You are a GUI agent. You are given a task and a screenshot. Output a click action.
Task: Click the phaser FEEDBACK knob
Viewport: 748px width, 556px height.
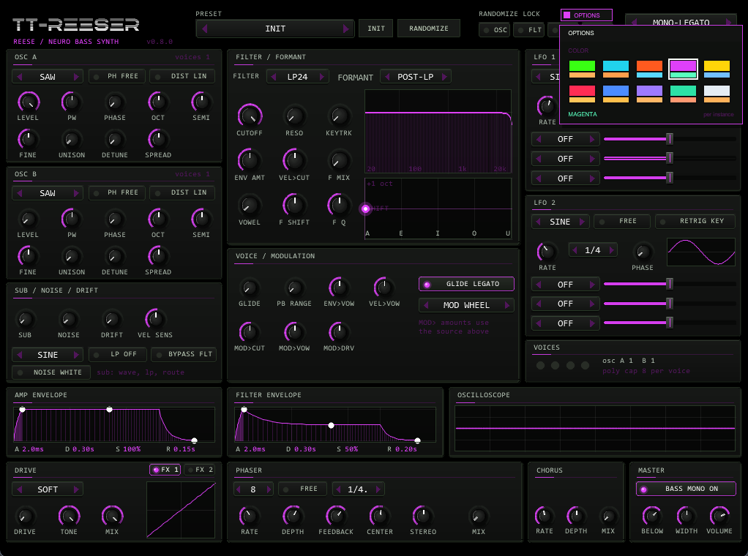click(336, 516)
